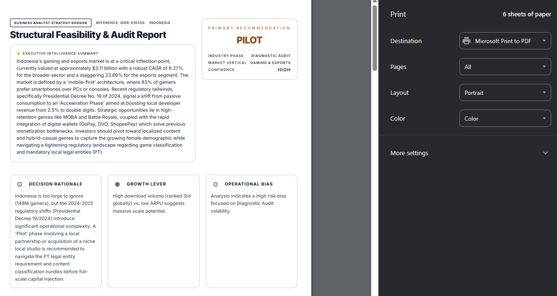Click the printer icon in the Destination field
557x296 pixels.
(466, 41)
